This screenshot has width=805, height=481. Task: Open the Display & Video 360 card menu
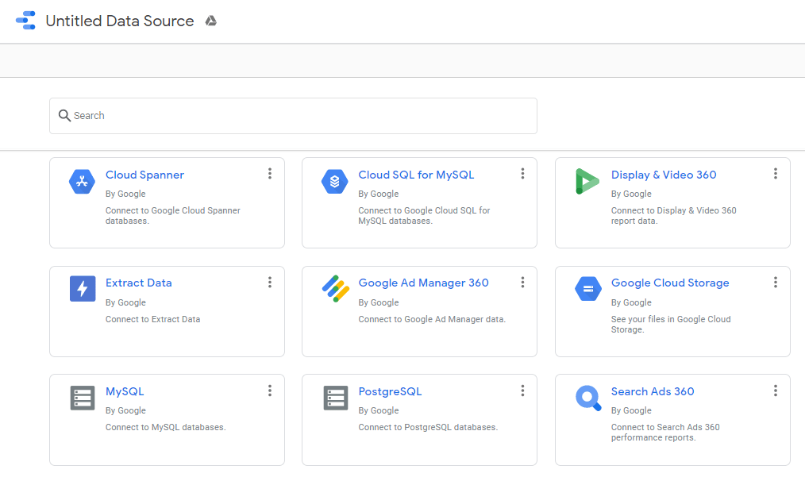click(776, 173)
